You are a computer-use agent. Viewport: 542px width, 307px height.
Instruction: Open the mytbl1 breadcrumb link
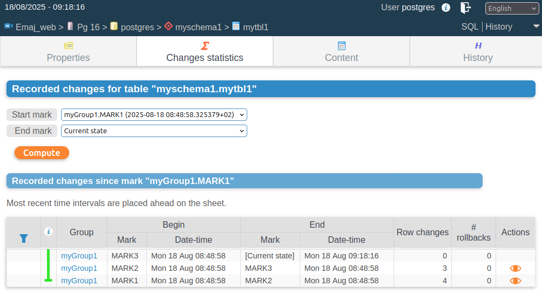(255, 28)
